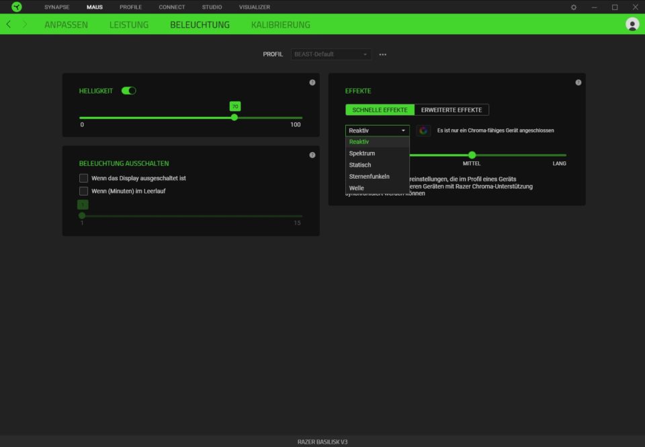Click help icon in Beleuchtung Ausschalten panel
The width and height of the screenshot is (645, 447).
312,155
